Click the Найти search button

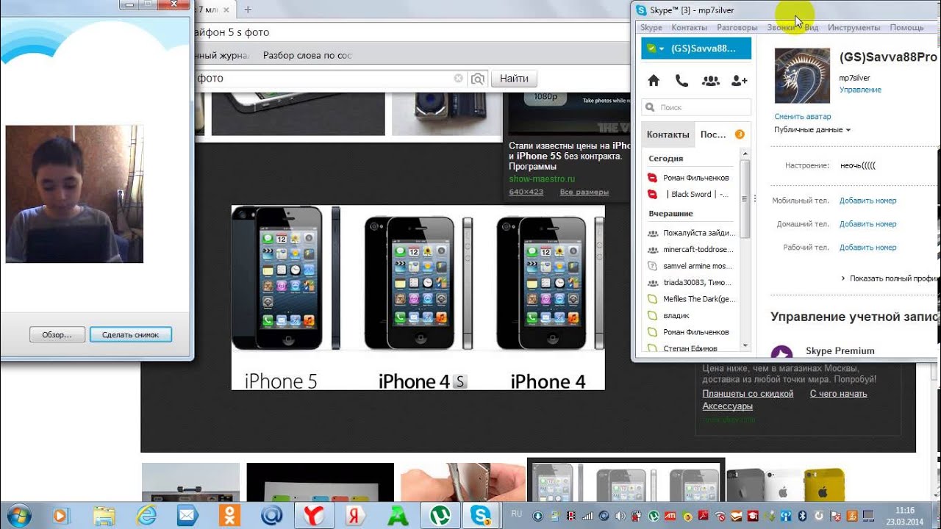pos(514,79)
